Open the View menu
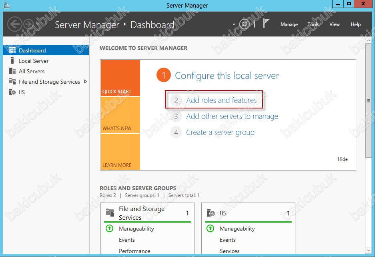 point(334,24)
